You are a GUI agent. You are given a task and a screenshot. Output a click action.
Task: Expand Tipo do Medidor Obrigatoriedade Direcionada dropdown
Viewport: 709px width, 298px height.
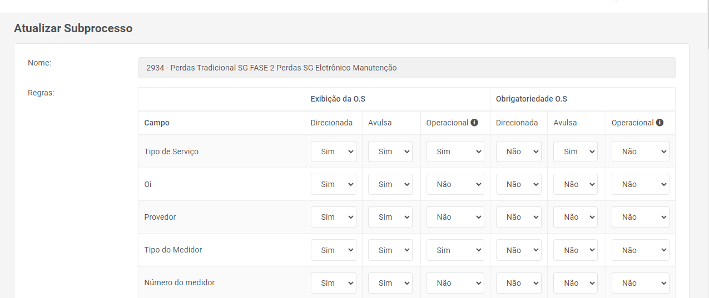pyautogui.click(x=518, y=250)
